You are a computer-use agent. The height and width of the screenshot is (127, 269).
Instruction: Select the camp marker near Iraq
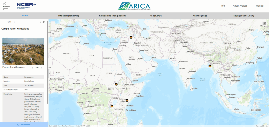point(131,37)
